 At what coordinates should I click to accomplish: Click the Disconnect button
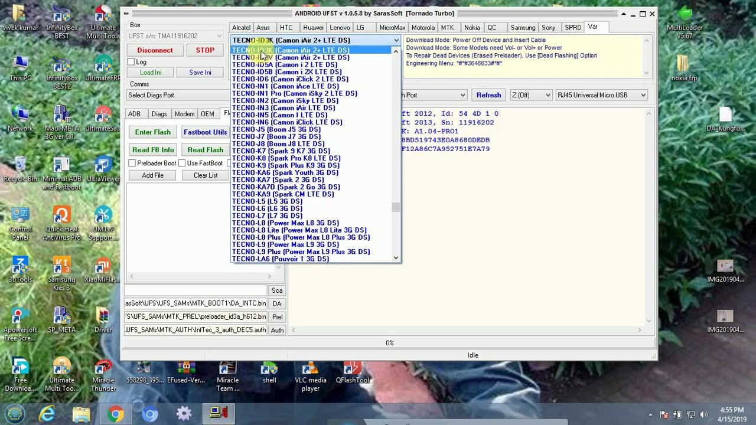[x=155, y=51]
